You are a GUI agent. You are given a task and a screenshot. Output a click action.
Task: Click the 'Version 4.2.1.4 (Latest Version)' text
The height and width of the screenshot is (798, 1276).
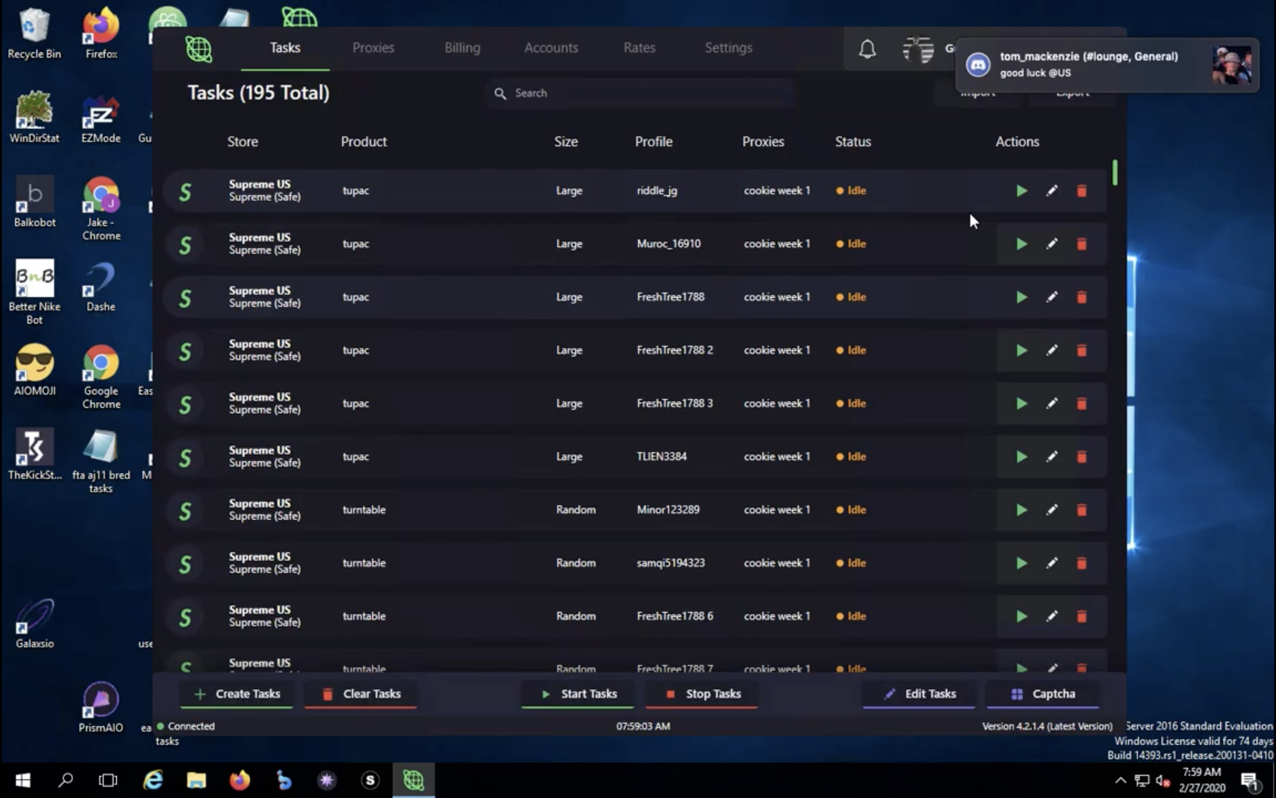pos(1046,727)
